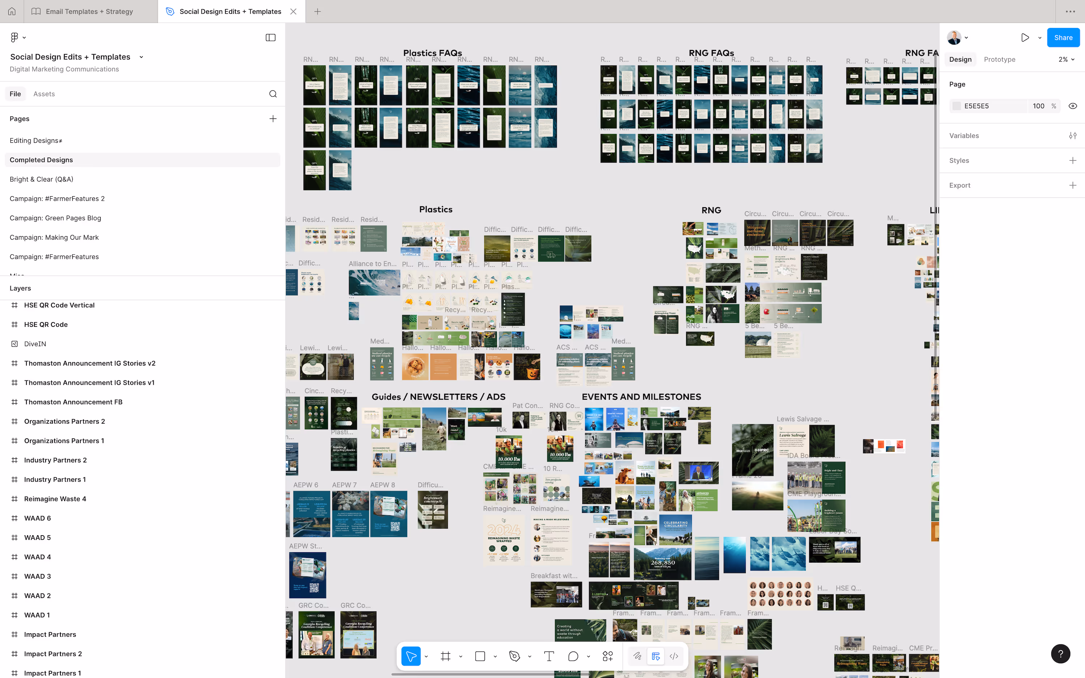This screenshot has height=678, width=1085.
Task: Open the Editing Designs page
Action: tap(142, 140)
